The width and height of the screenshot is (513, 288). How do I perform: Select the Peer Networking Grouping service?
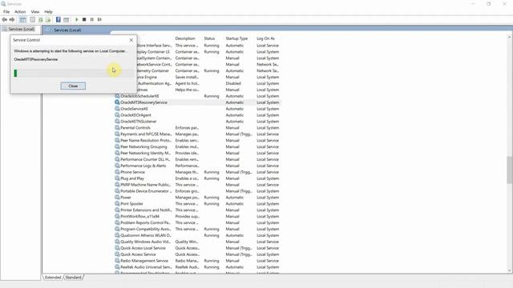tap(143, 146)
